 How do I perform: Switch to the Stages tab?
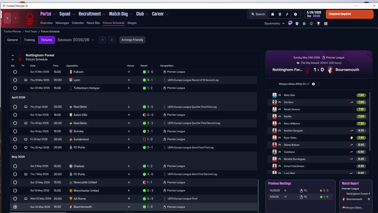pyautogui.click(x=132, y=23)
